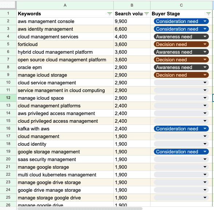Viewport: 214px width, 210px height.
Task: Open empty Buyer Stage dropdown for cloud privileged access management
Action: 181,121
